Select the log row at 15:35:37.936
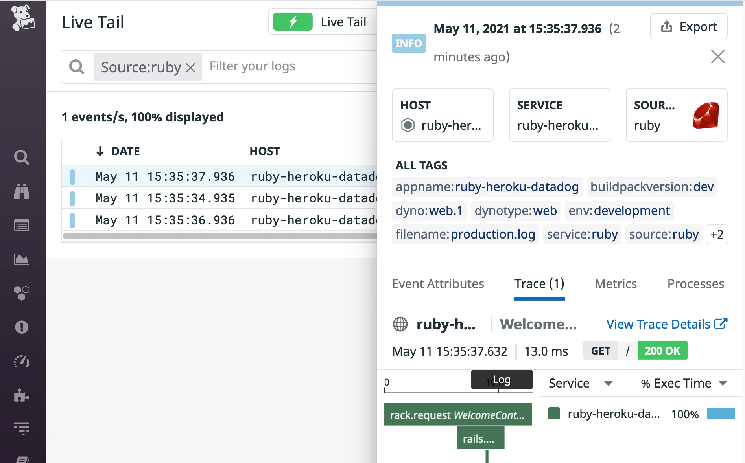Screen dimensions: 745x463 point(219,176)
